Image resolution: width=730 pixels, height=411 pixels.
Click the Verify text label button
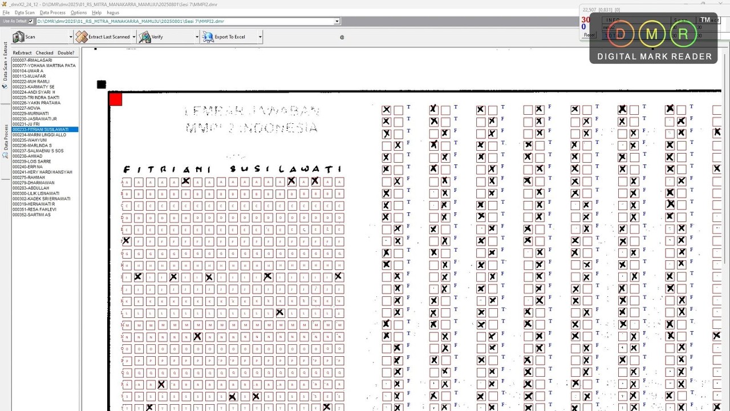click(x=157, y=37)
